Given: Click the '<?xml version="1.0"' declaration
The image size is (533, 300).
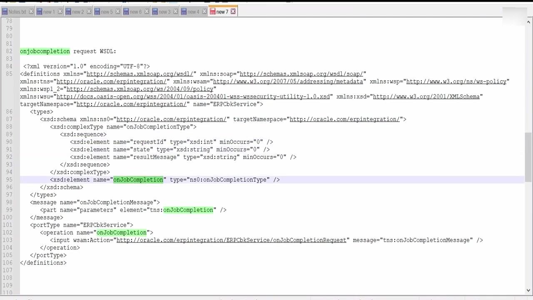Looking at the screenshot, I should [x=55, y=66].
